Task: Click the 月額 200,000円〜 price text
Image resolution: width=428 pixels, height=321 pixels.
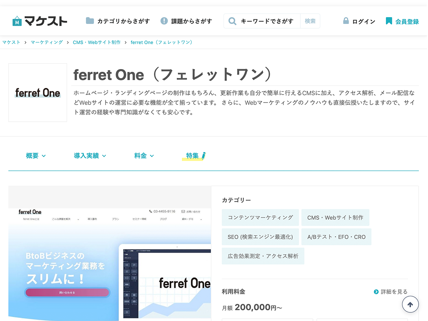Action: point(252,307)
